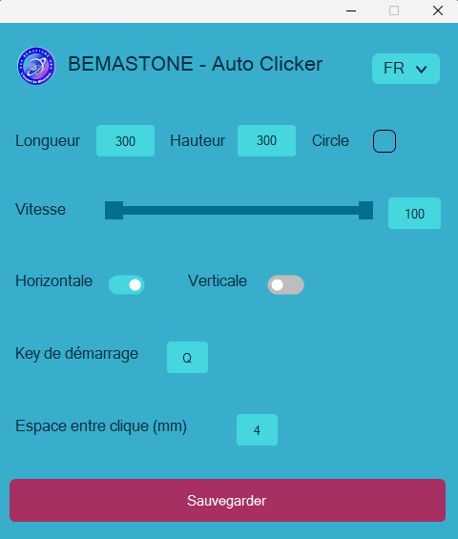Turn on the Verticale toggle switch

pos(285,284)
